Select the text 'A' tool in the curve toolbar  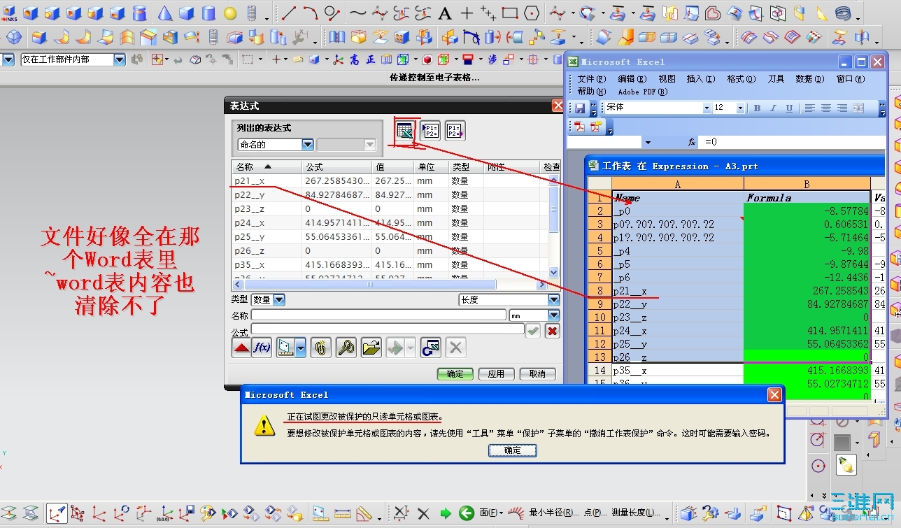pyautogui.click(x=444, y=13)
